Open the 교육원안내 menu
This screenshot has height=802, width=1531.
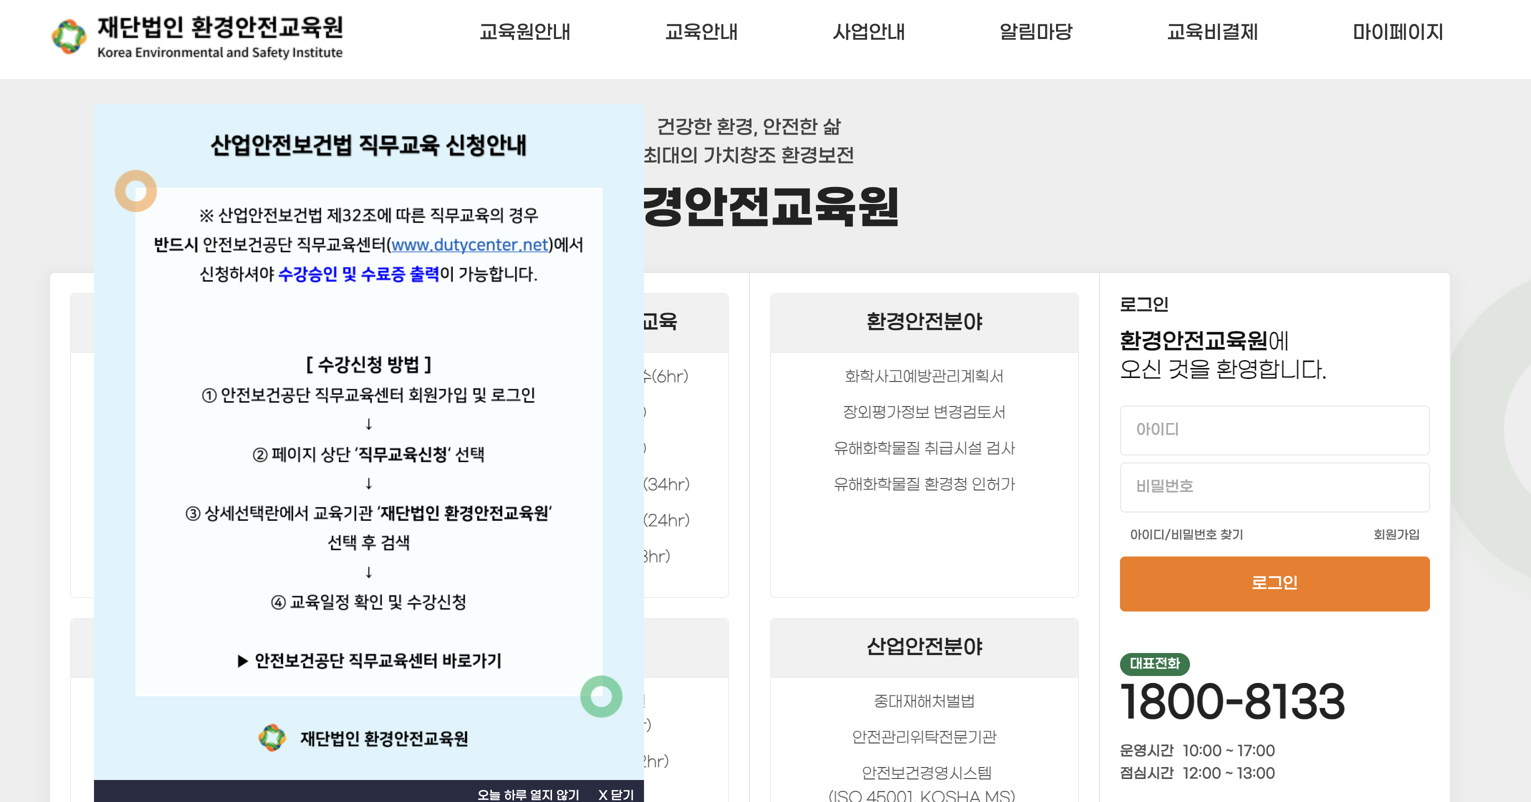525,32
